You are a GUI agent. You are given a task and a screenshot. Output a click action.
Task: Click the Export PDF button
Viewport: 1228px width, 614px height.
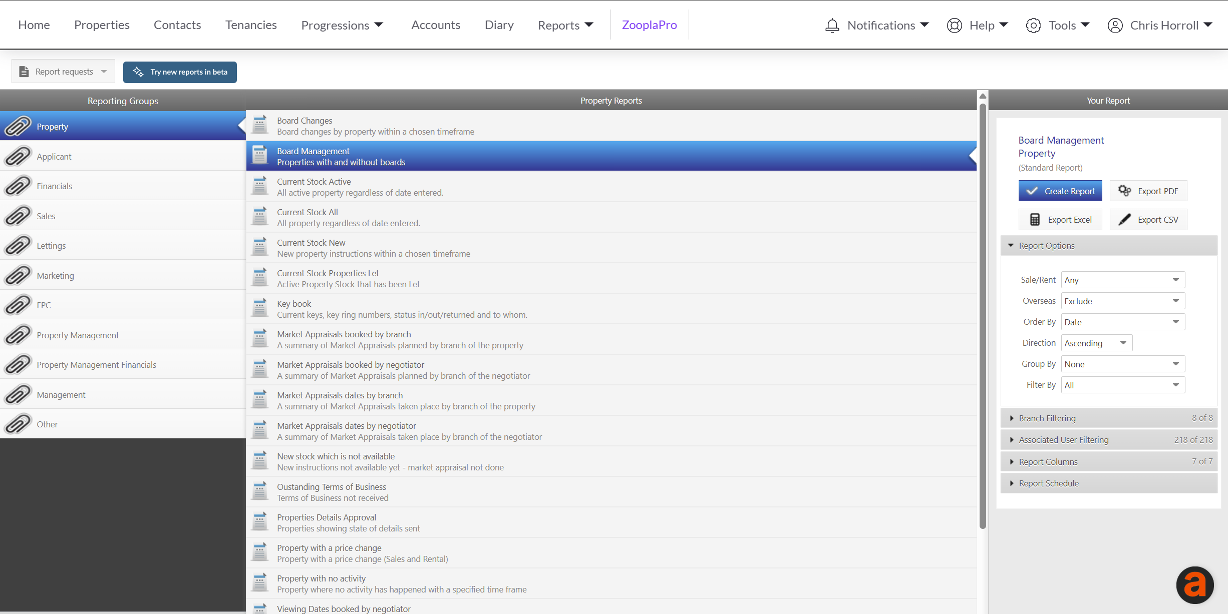1148,191
